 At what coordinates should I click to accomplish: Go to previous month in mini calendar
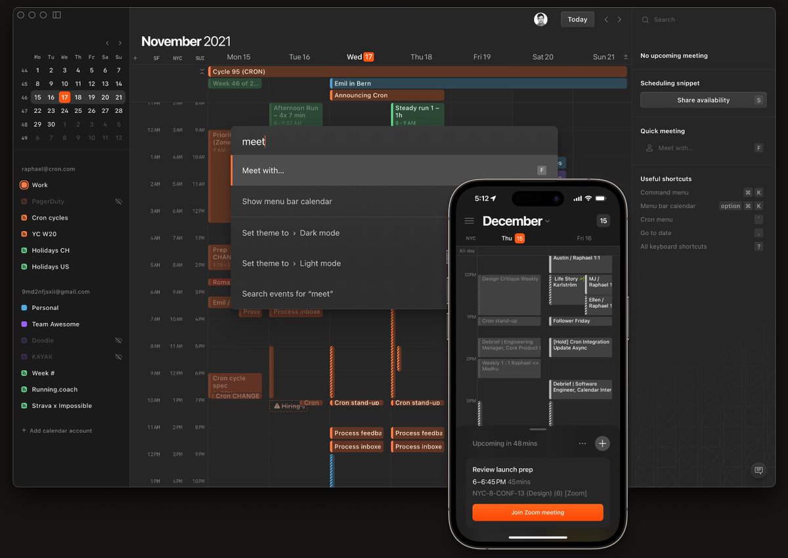point(108,43)
